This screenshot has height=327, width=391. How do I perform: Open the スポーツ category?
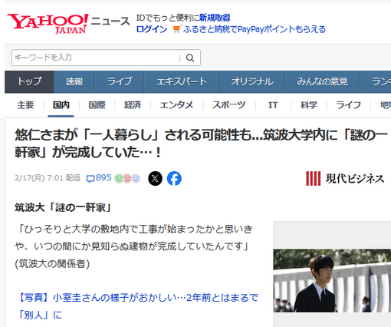pyautogui.click(x=229, y=105)
